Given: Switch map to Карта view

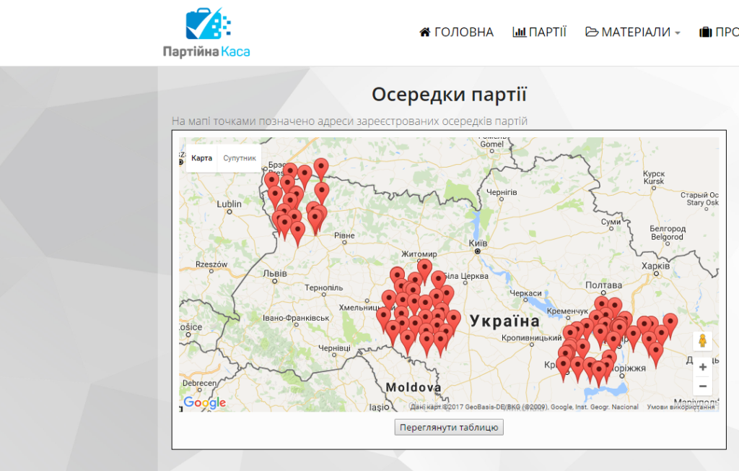Looking at the screenshot, I should (202, 158).
